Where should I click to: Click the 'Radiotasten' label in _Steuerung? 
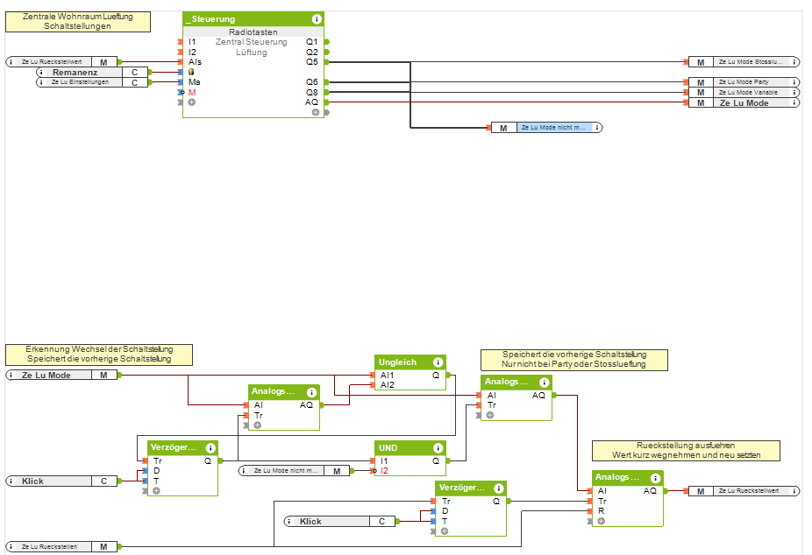pyautogui.click(x=253, y=32)
